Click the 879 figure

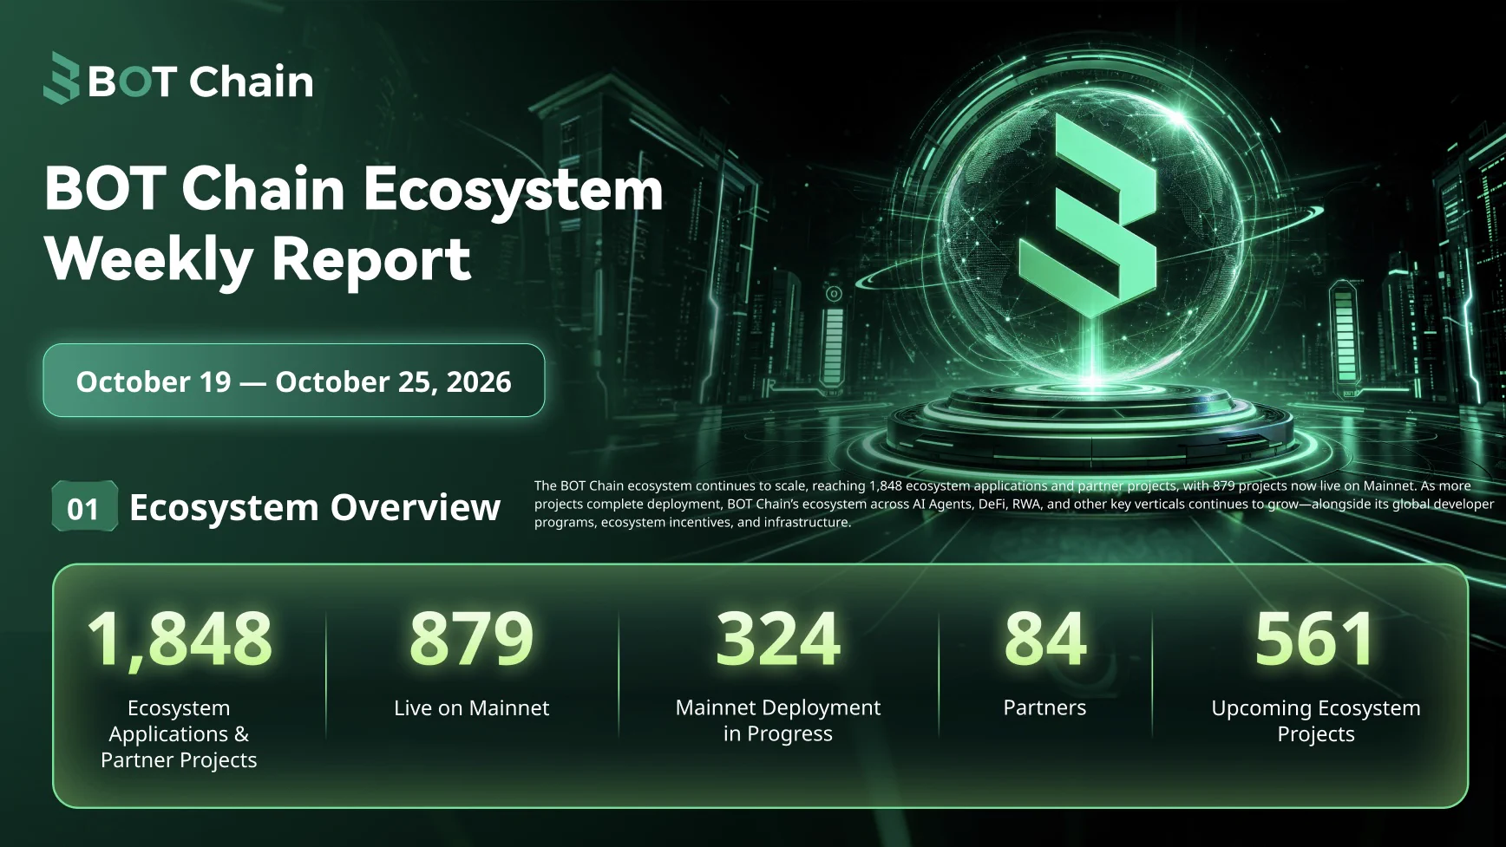tap(471, 639)
